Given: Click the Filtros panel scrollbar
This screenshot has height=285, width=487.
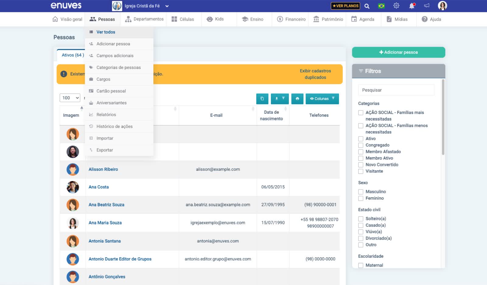Looking at the screenshot, I should pyautogui.click(x=443, y=117).
